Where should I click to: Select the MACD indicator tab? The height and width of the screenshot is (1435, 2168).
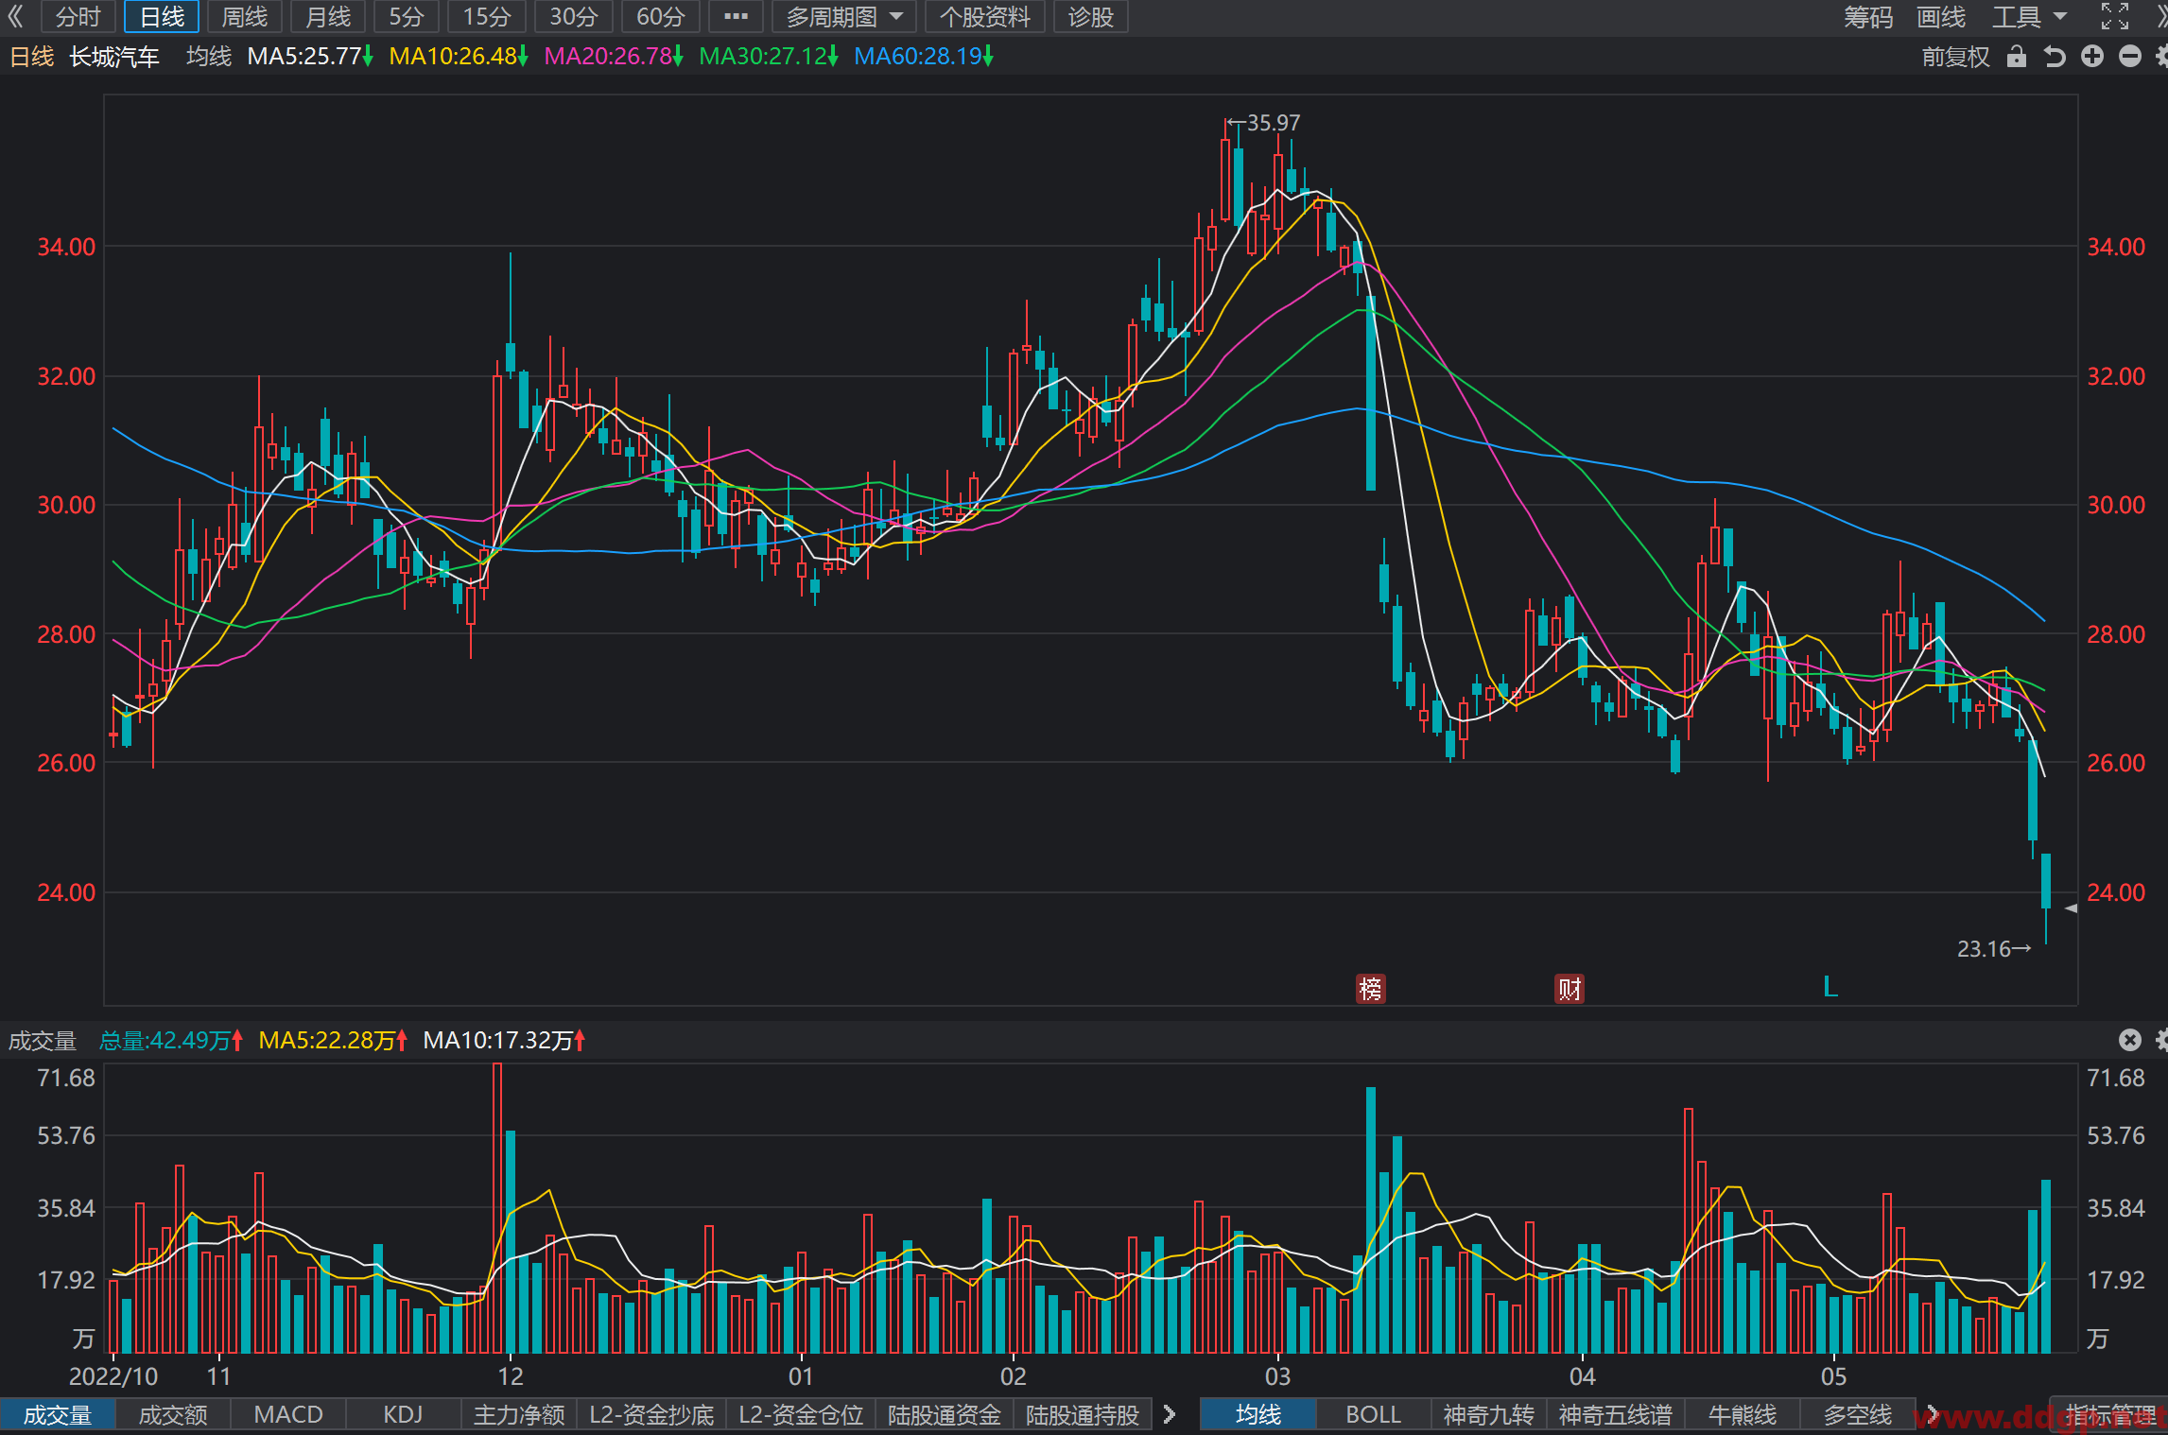[288, 1414]
